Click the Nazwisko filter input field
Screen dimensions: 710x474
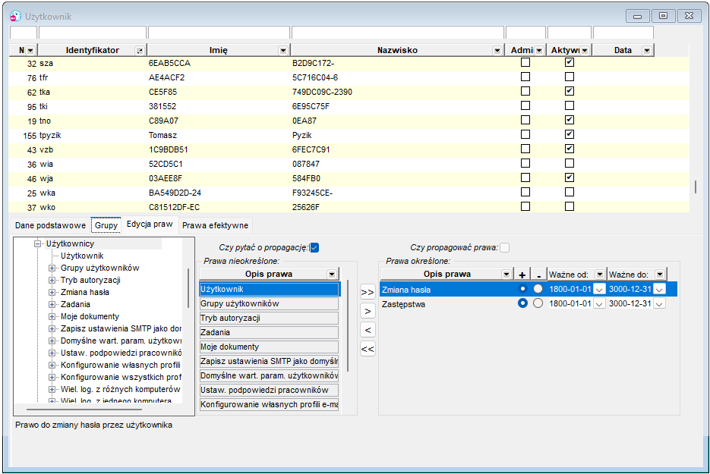click(398, 33)
